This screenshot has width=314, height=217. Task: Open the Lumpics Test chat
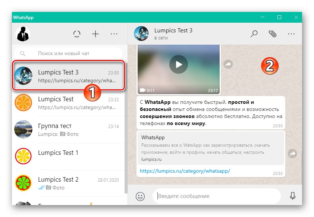pyautogui.click(x=68, y=103)
